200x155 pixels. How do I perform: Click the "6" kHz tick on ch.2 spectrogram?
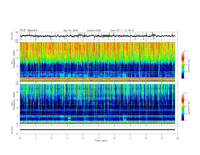point(18,100)
